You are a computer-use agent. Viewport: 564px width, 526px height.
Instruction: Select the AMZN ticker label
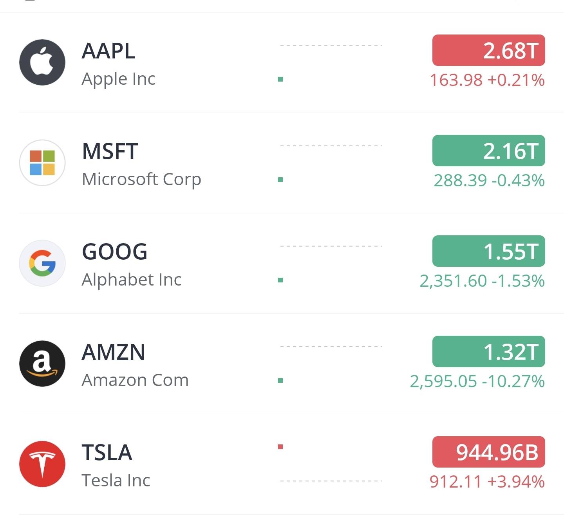pos(113,352)
